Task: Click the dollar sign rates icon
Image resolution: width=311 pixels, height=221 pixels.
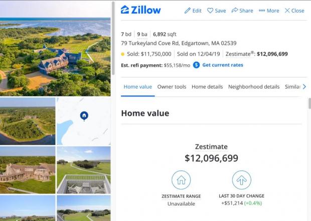Action: click(x=196, y=65)
